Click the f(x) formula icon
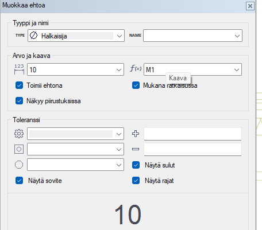262x230 pixels. 136,68
